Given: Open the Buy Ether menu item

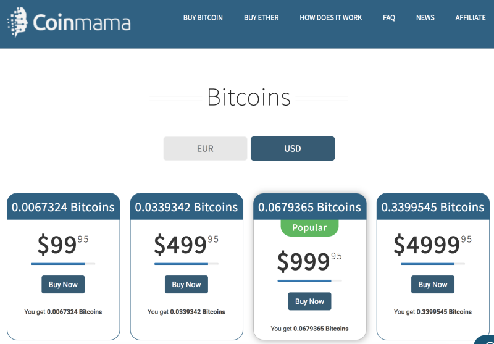Looking at the screenshot, I should point(261,18).
